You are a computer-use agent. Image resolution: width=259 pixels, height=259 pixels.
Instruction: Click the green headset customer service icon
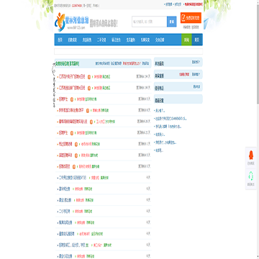click(x=251, y=176)
